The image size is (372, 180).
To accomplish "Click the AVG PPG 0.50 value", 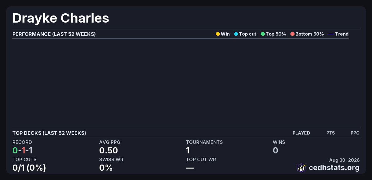I will point(108,151).
